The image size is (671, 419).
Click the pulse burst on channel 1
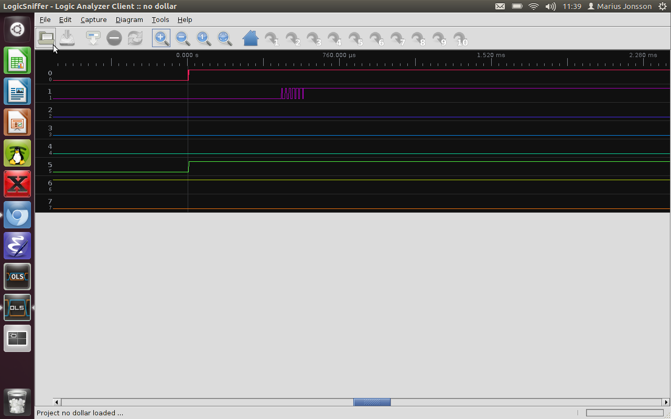coord(293,93)
